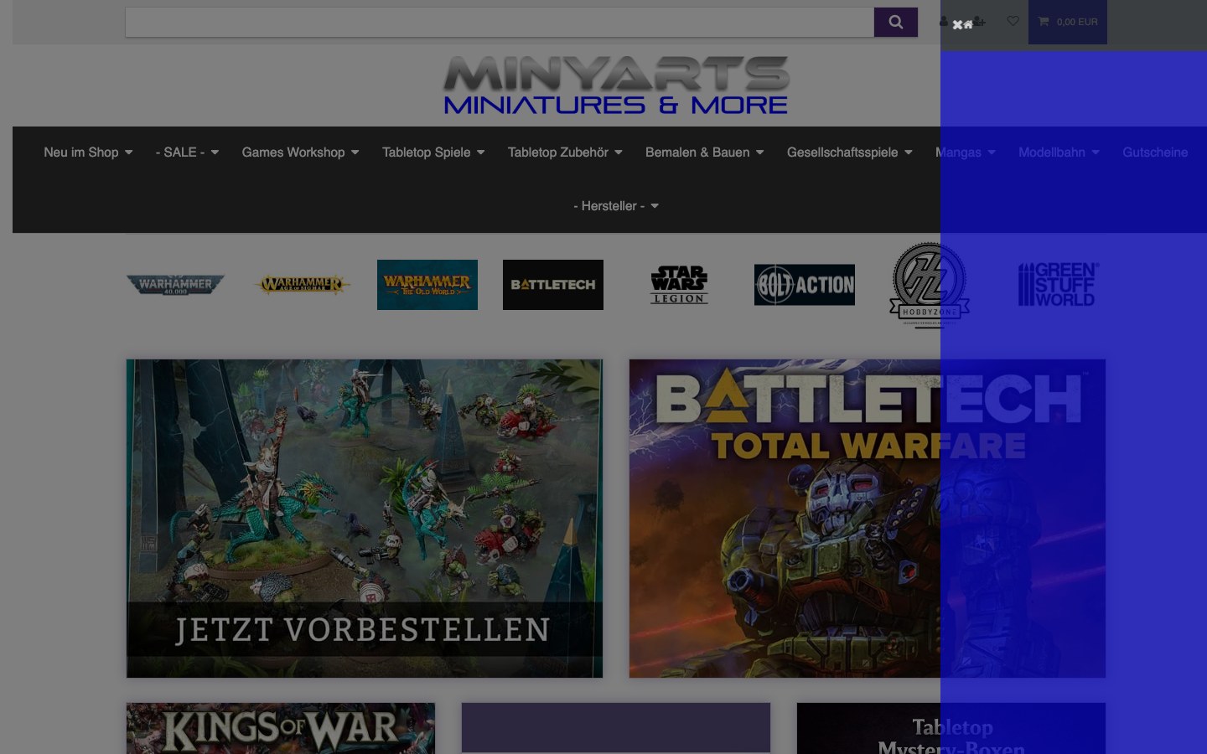The width and height of the screenshot is (1207, 754).
Task: Expand the Neu im Shop menu
Action: pyautogui.click(x=88, y=152)
